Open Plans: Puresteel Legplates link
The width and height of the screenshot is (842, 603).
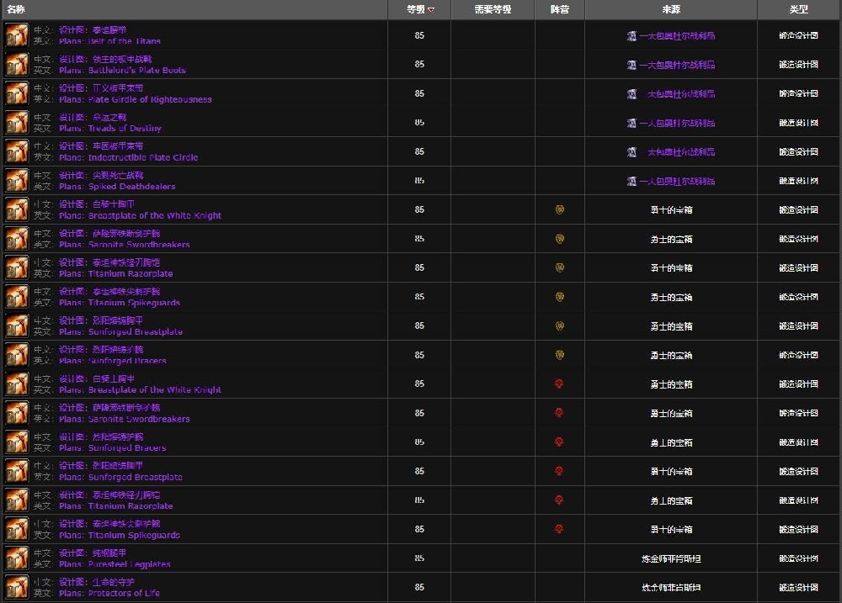(115, 564)
